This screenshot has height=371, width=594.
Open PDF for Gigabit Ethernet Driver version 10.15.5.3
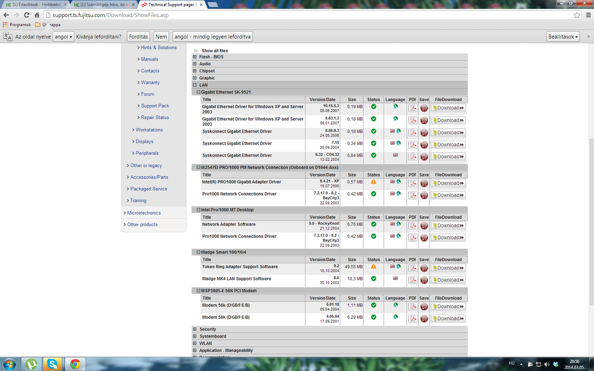tap(413, 108)
